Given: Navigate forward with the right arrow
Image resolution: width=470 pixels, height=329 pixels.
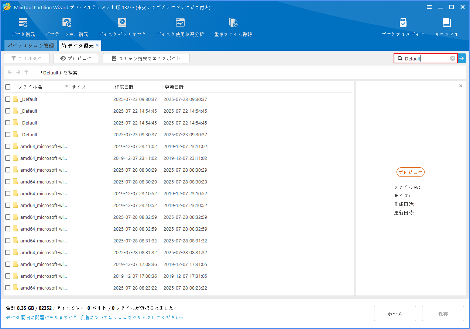Looking at the screenshot, I should [18, 73].
